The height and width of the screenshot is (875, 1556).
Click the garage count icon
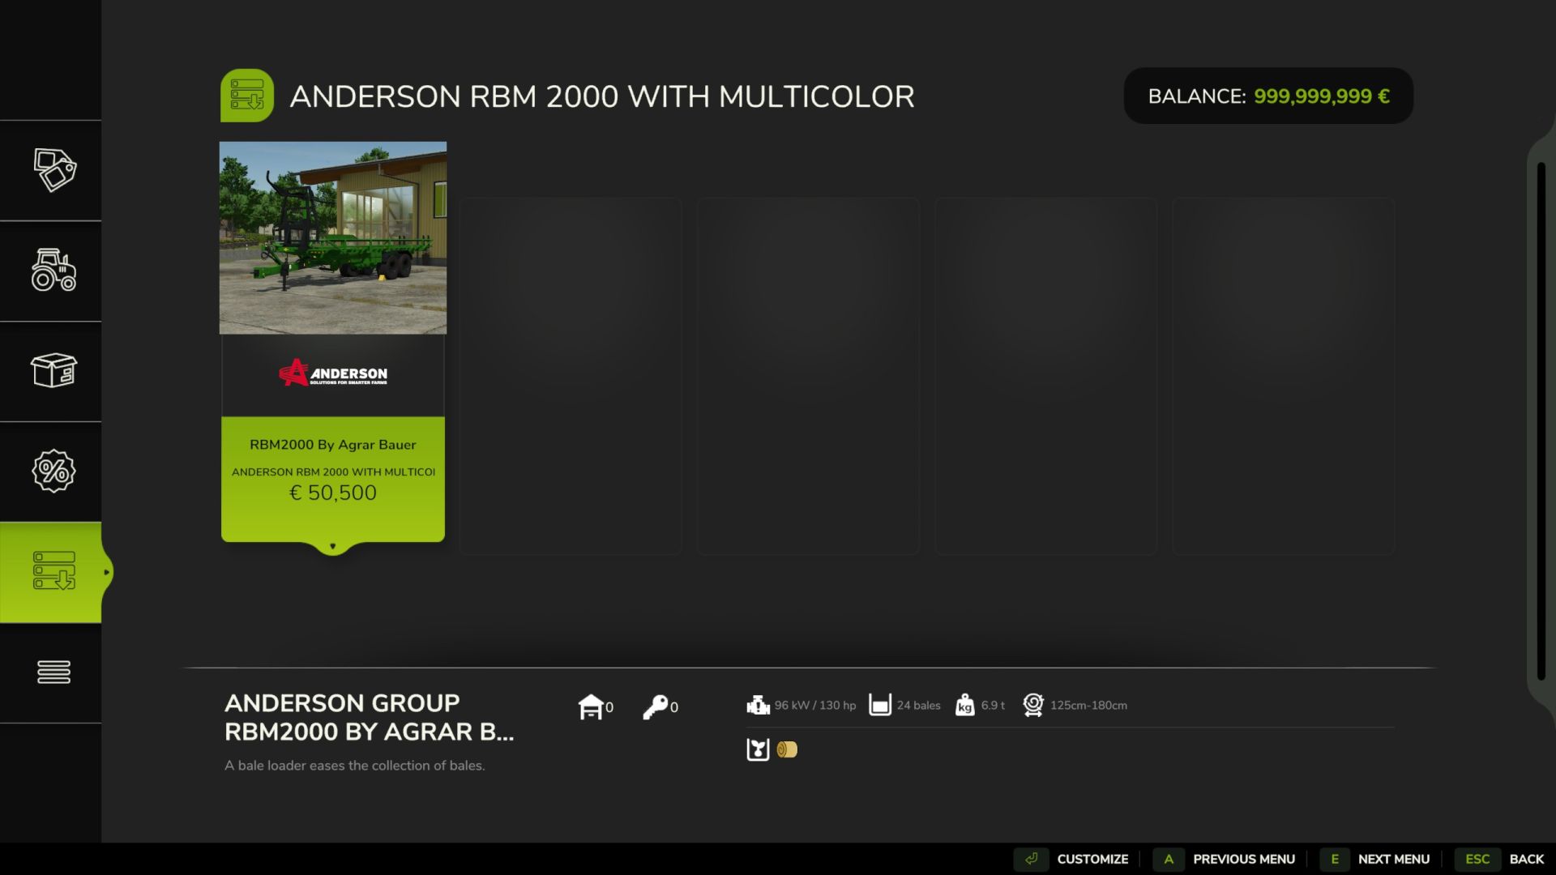[x=592, y=705]
